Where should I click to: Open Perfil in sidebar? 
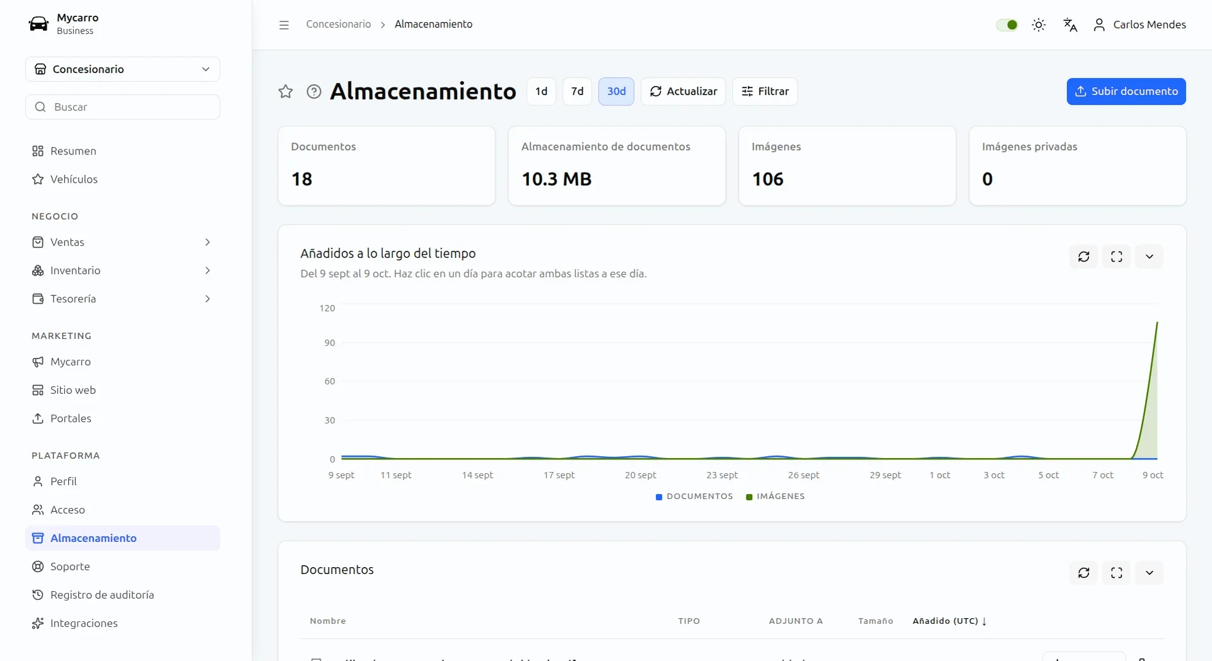pyautogui.click(x=123, y=481)
